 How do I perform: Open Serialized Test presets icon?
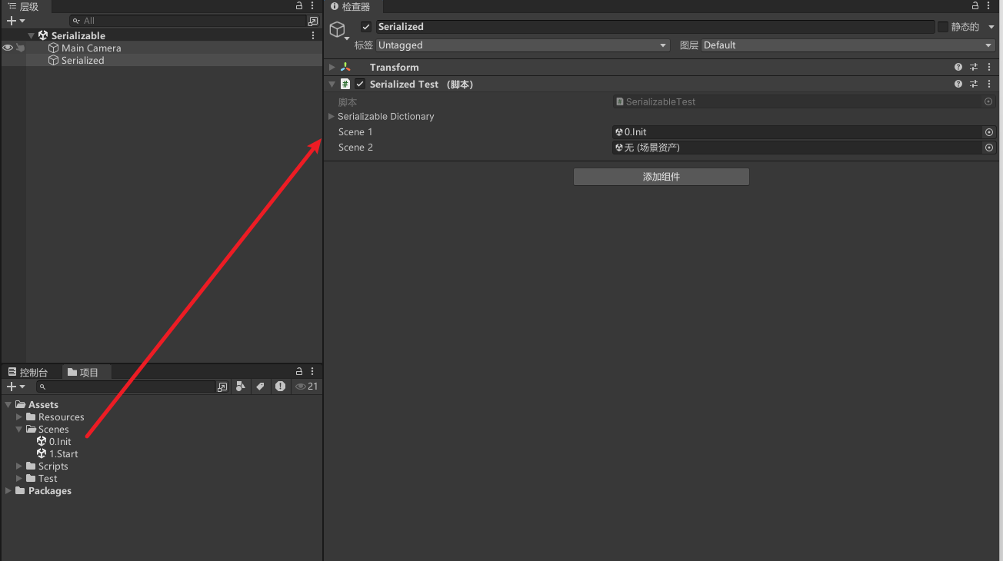974,85
